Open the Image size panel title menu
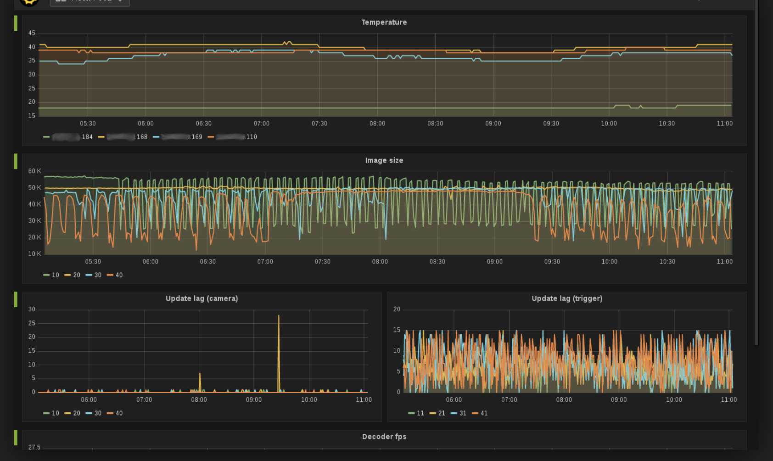The height and width of the screenshot is (461, 773). (384, 160)
